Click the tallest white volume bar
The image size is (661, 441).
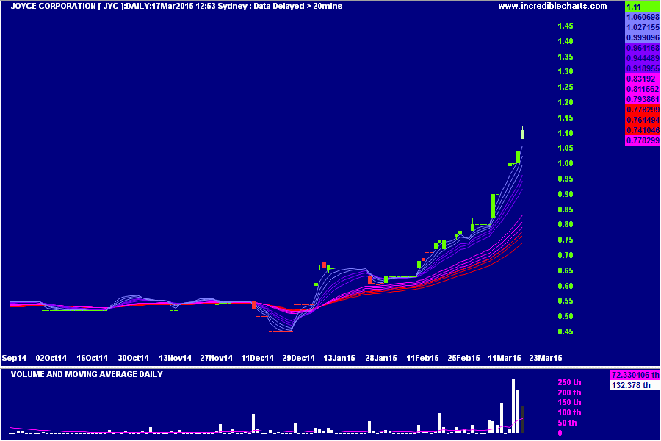click(x=513, y=406)
